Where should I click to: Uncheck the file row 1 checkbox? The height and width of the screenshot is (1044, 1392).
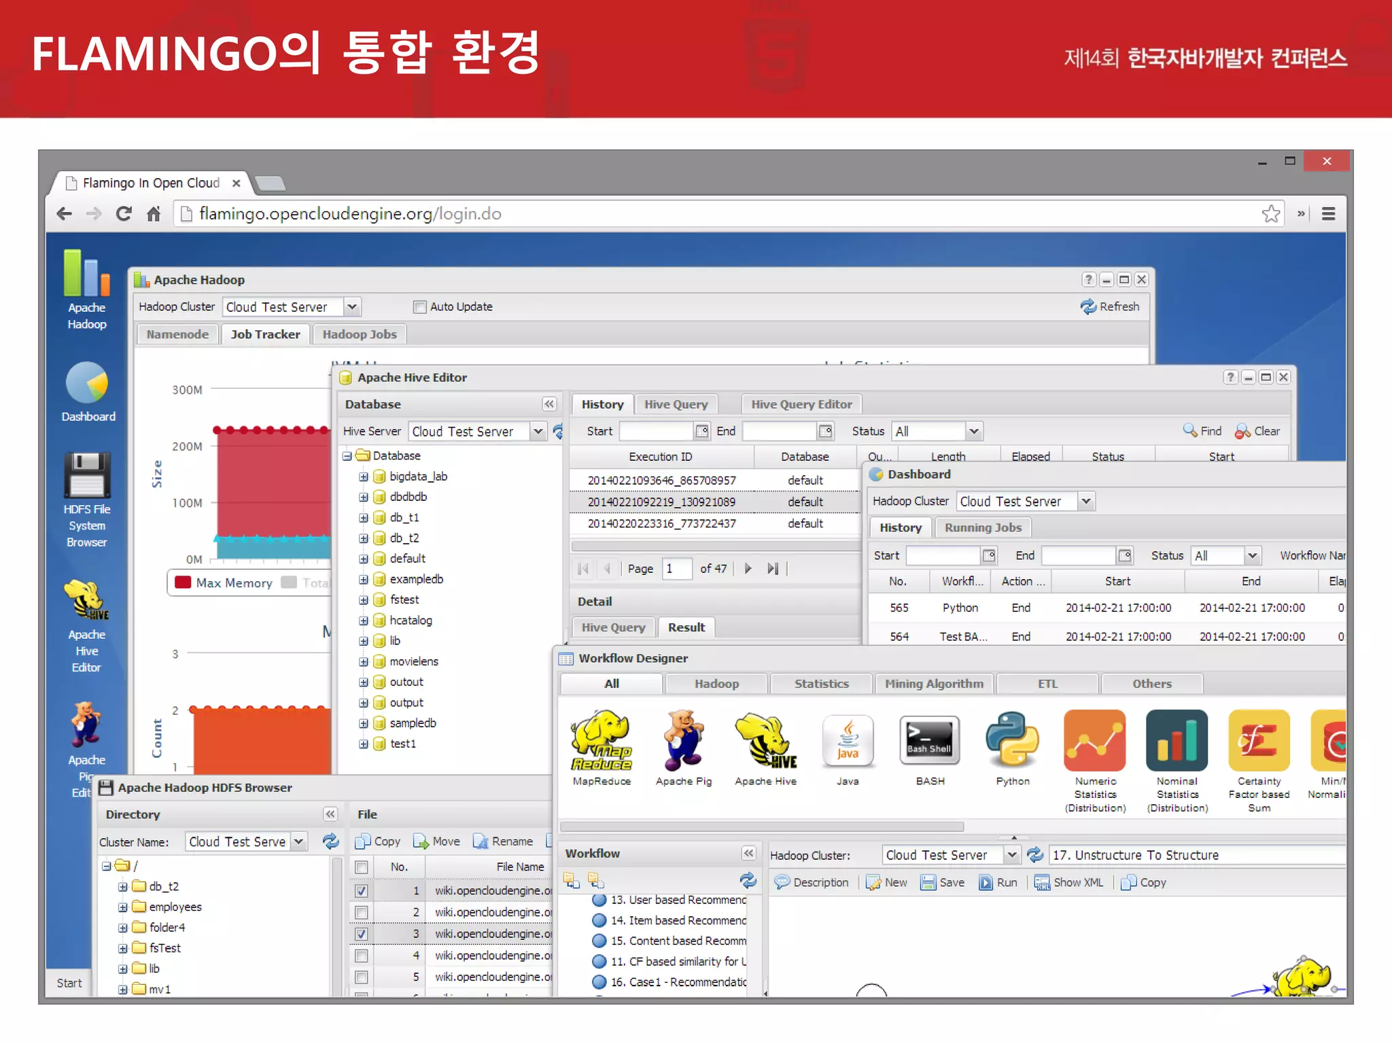361,890
